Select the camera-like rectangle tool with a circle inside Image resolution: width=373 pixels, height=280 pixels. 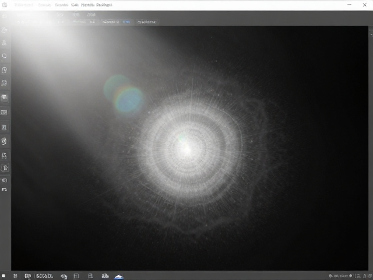[4, 112]
